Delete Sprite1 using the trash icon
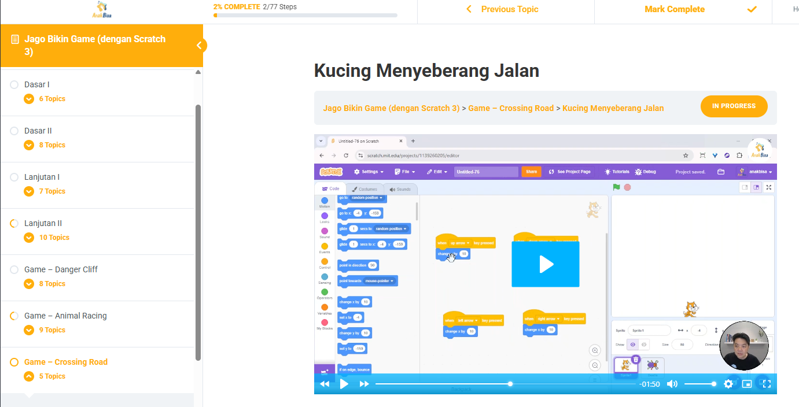This screenshot has width=799, height=407. pos(635,358)
